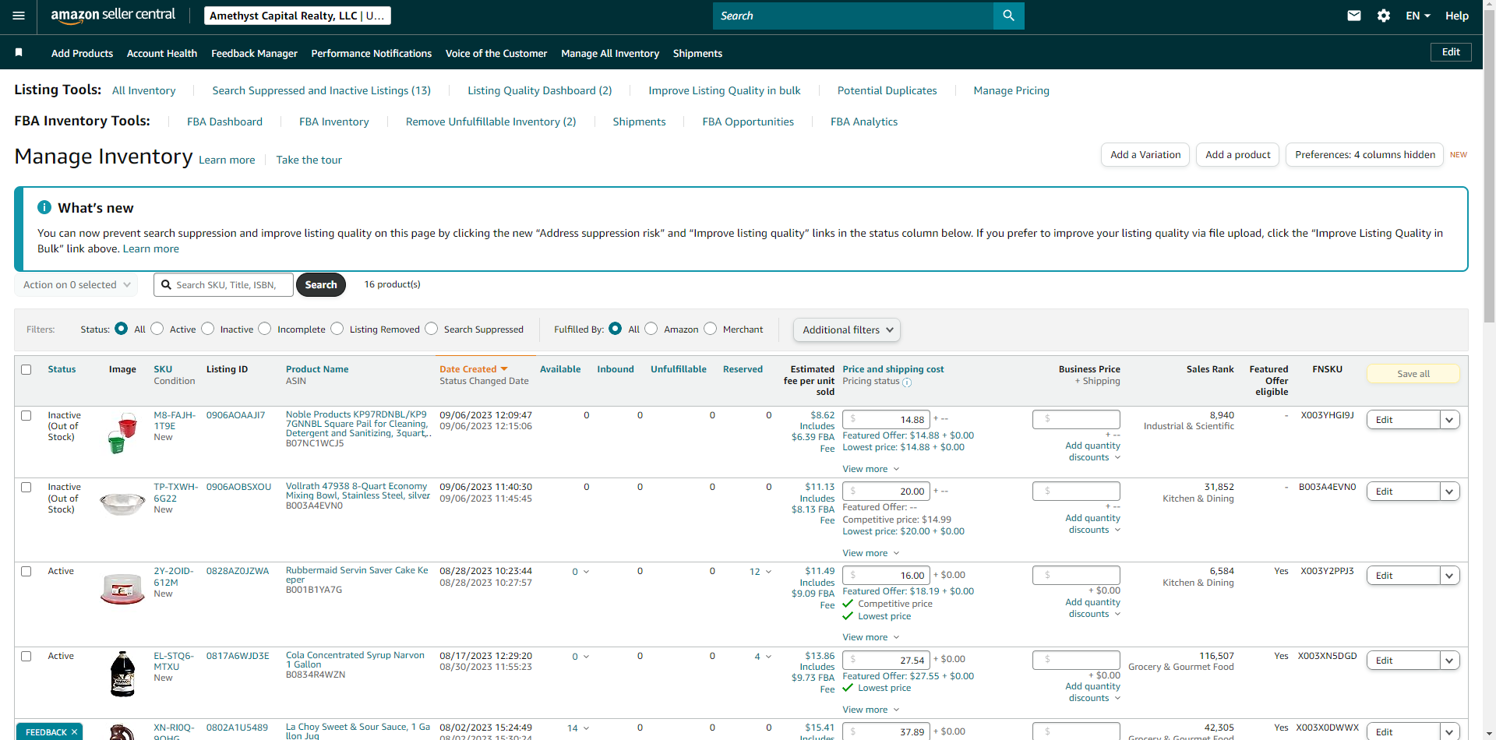Edit Business Price field for Vollrath row

coord(1076,492)
